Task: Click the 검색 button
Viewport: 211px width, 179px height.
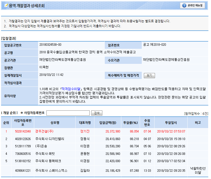Action: pyautogui.click(x=97, y=113)
